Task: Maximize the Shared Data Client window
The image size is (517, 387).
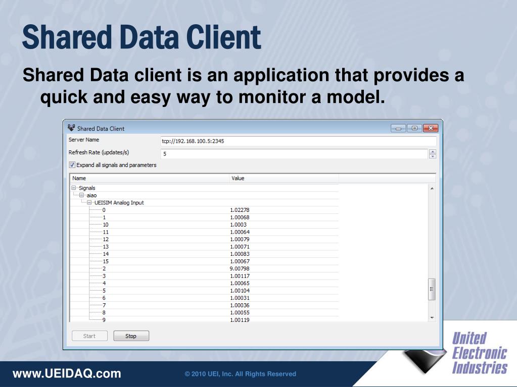Action: (x=414, y=128)
